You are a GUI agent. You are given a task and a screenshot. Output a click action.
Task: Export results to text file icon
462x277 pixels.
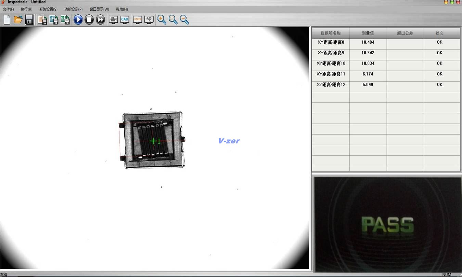click(x=42, y=20)
